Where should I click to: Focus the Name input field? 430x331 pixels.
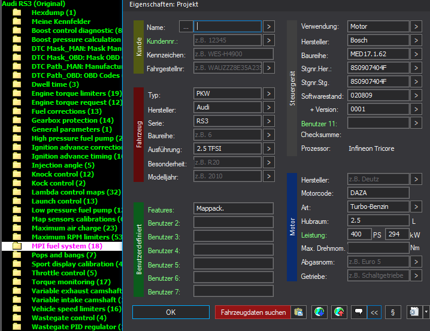click(228, 26)
